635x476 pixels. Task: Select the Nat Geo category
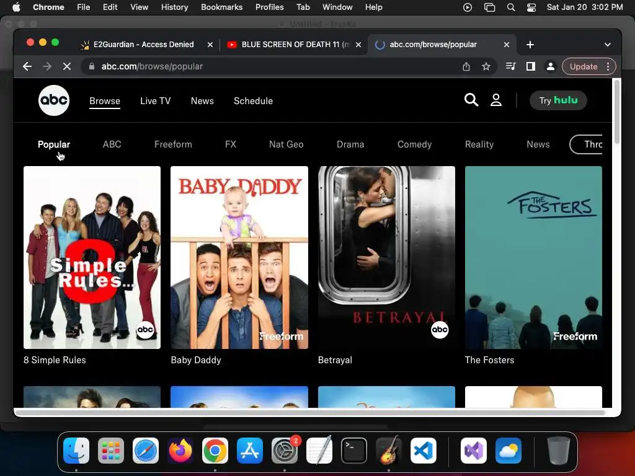click(x=286, y=144)
